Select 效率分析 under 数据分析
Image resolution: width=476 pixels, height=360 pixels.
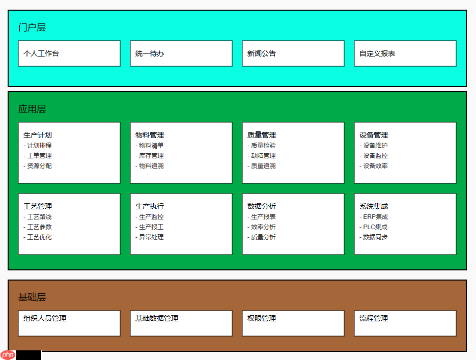coord(264,227)
